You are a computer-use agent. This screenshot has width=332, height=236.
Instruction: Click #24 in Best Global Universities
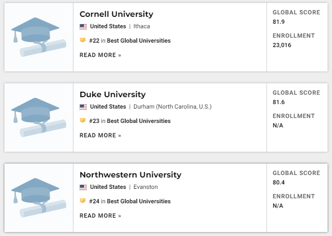[x=130, y=201]
